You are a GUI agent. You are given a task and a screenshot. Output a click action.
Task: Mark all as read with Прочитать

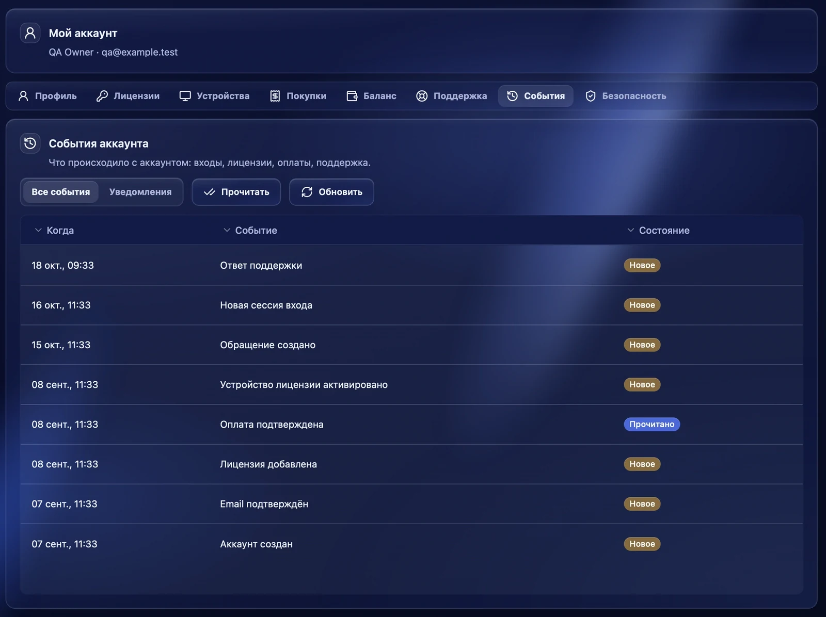(x=236, y=192)
